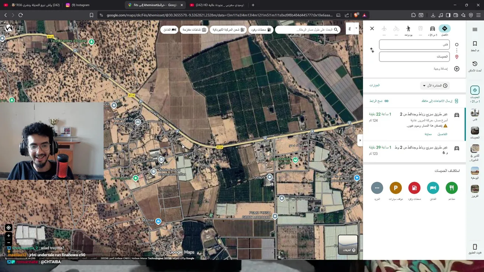Open التفاصيل details of first route
The image size is (484, 272).
[442, 134]
